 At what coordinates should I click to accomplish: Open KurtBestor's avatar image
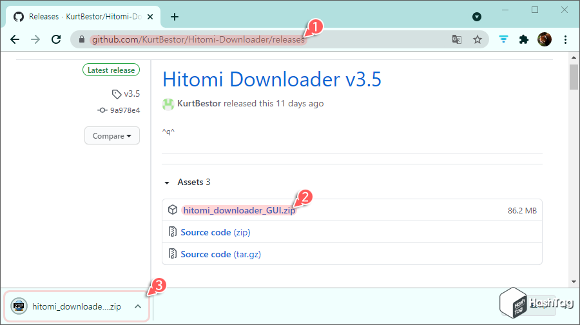tap(168, 104)
